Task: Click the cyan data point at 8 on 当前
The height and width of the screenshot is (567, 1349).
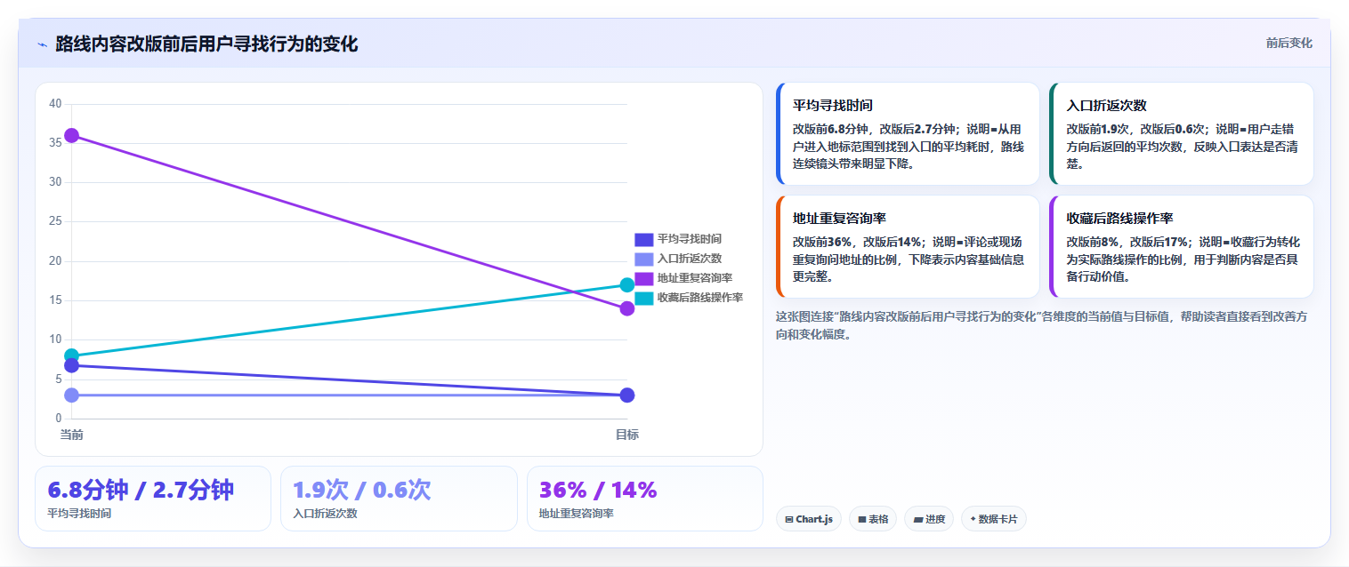Action: click(x=72, y=355)
